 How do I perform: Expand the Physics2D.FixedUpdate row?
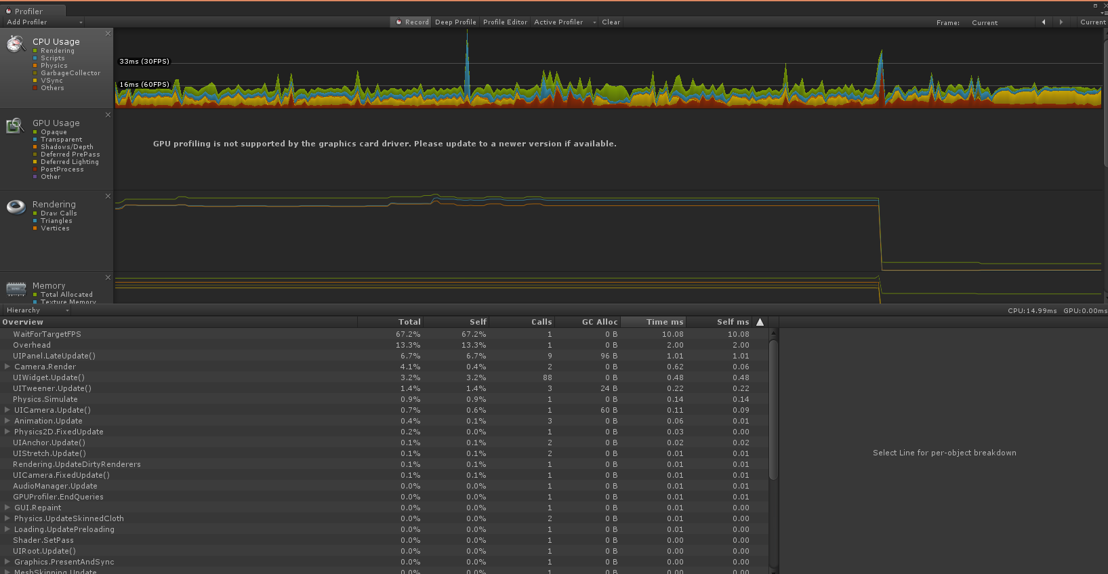(x=7, y=432)
